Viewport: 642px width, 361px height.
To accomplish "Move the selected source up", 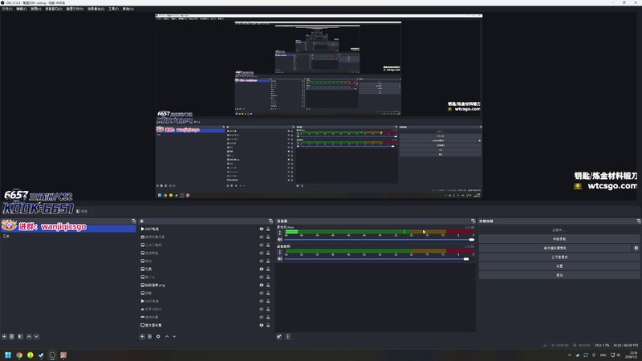I will point(167,336).
